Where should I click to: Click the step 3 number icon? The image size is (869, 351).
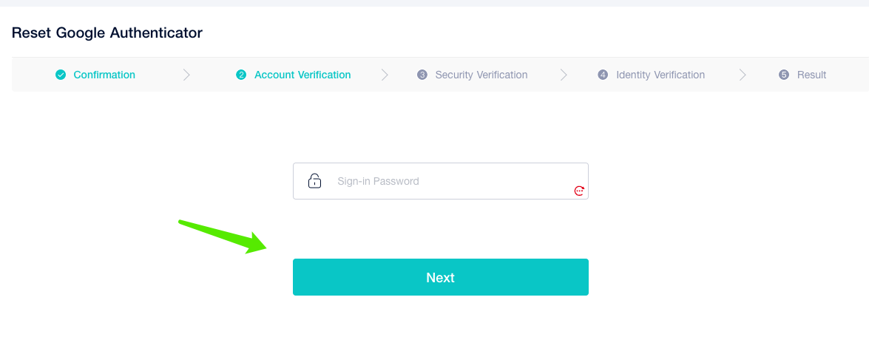coord(422,75)
